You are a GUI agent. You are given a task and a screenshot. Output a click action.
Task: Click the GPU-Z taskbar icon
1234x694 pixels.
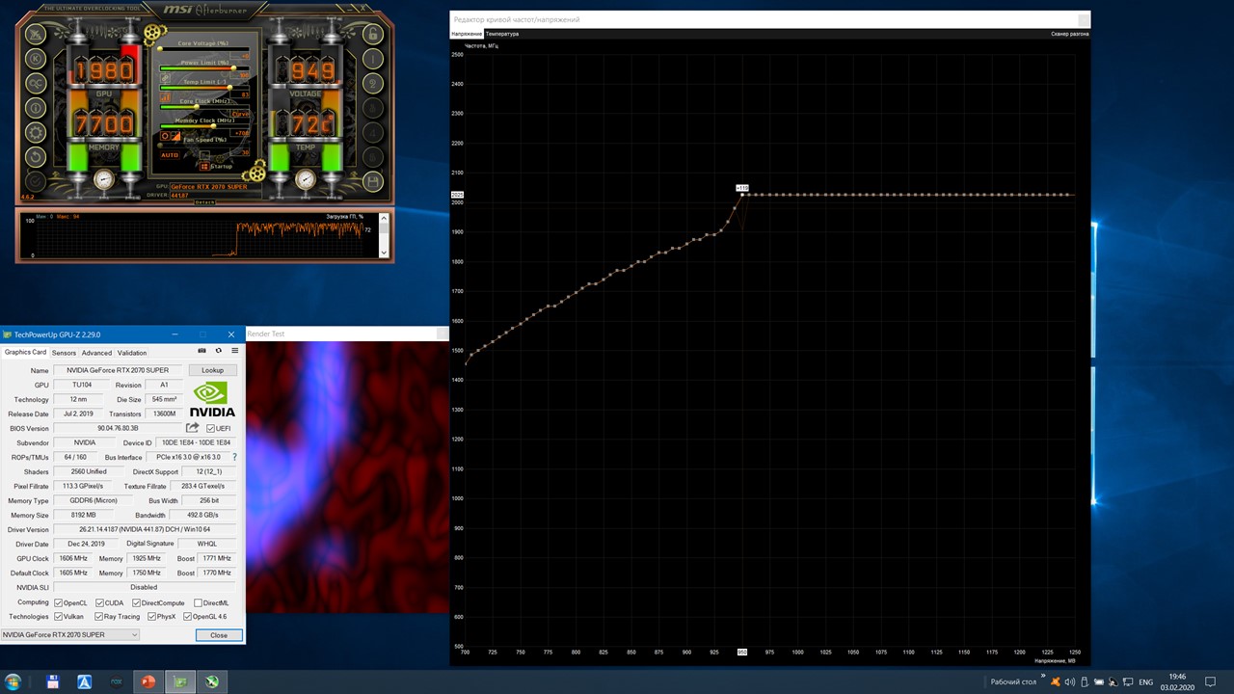pyautogui.click(x=180, y=681)
